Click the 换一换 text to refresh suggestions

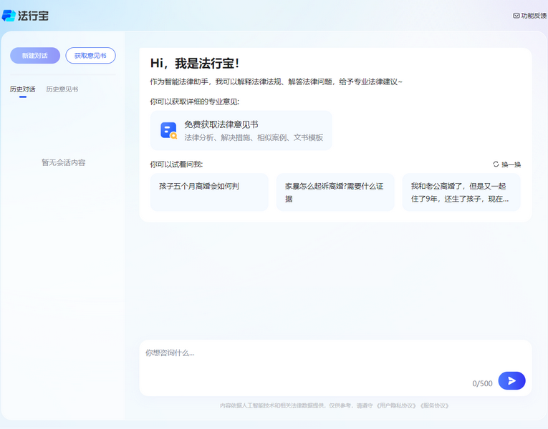pyautogui.click(x=511, y=164)
